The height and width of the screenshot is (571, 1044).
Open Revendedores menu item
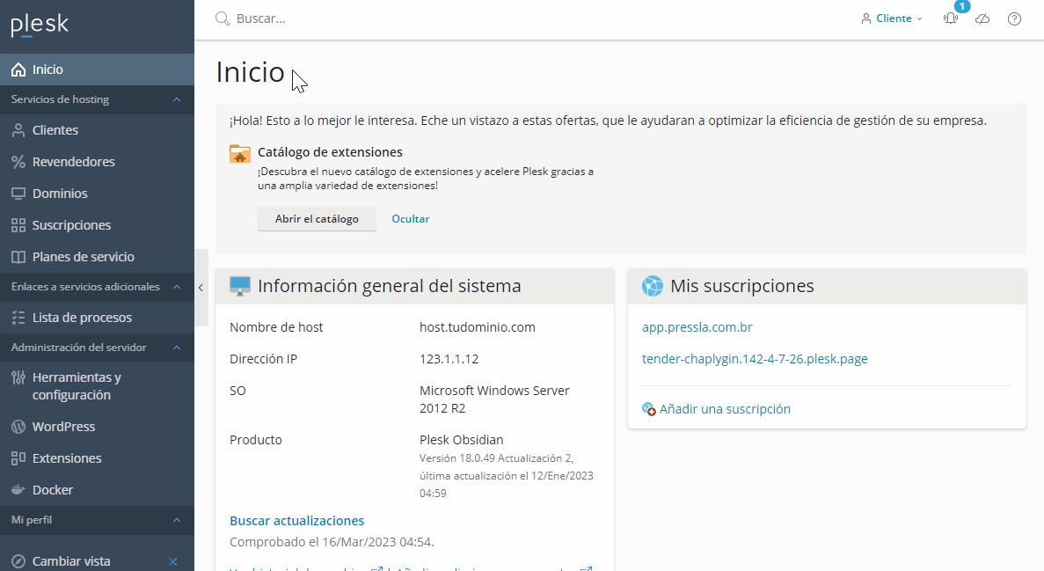click(98, 162)
